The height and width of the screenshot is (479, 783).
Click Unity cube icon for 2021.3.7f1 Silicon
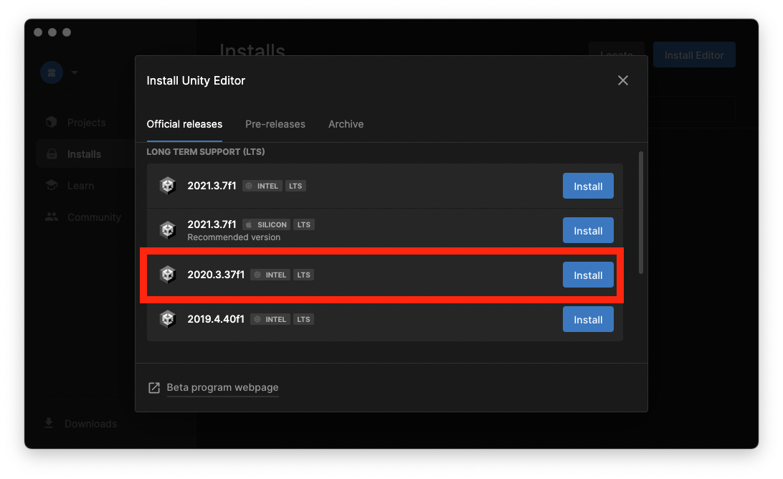click(168, 229)
